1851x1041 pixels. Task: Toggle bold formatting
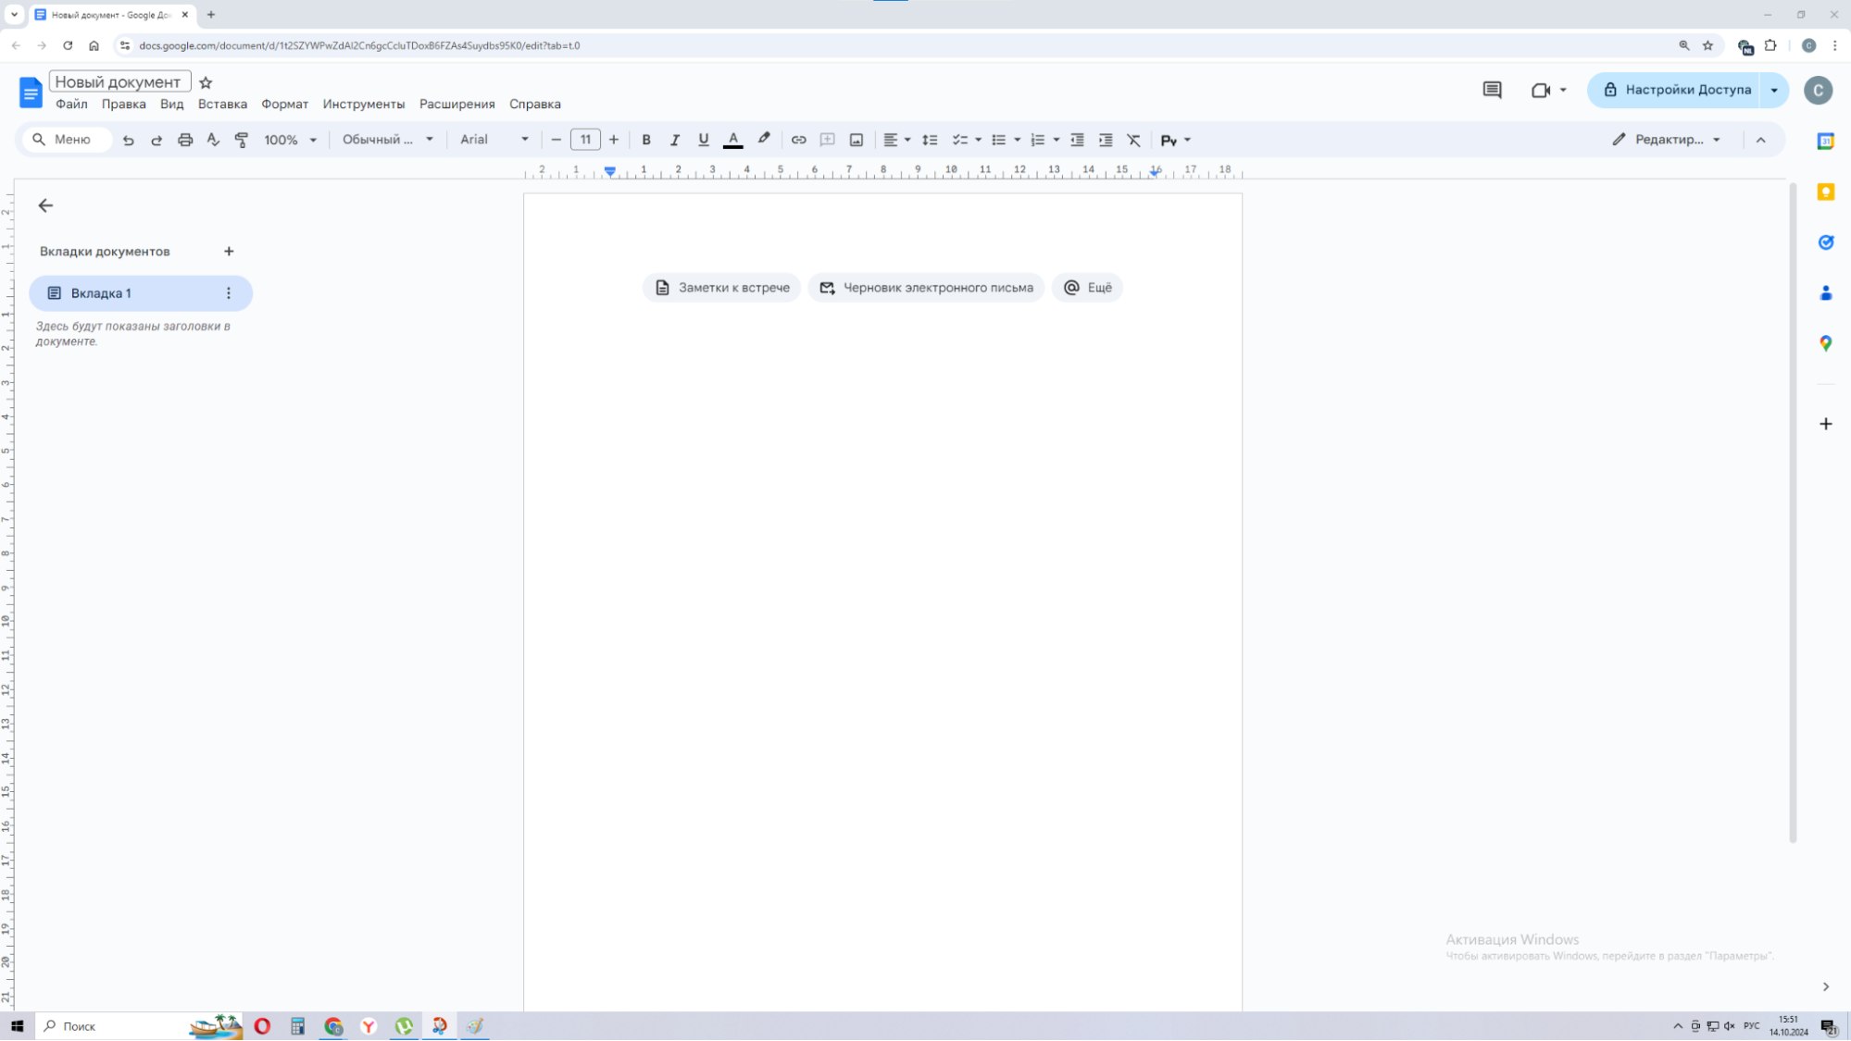tap(646, 140)
